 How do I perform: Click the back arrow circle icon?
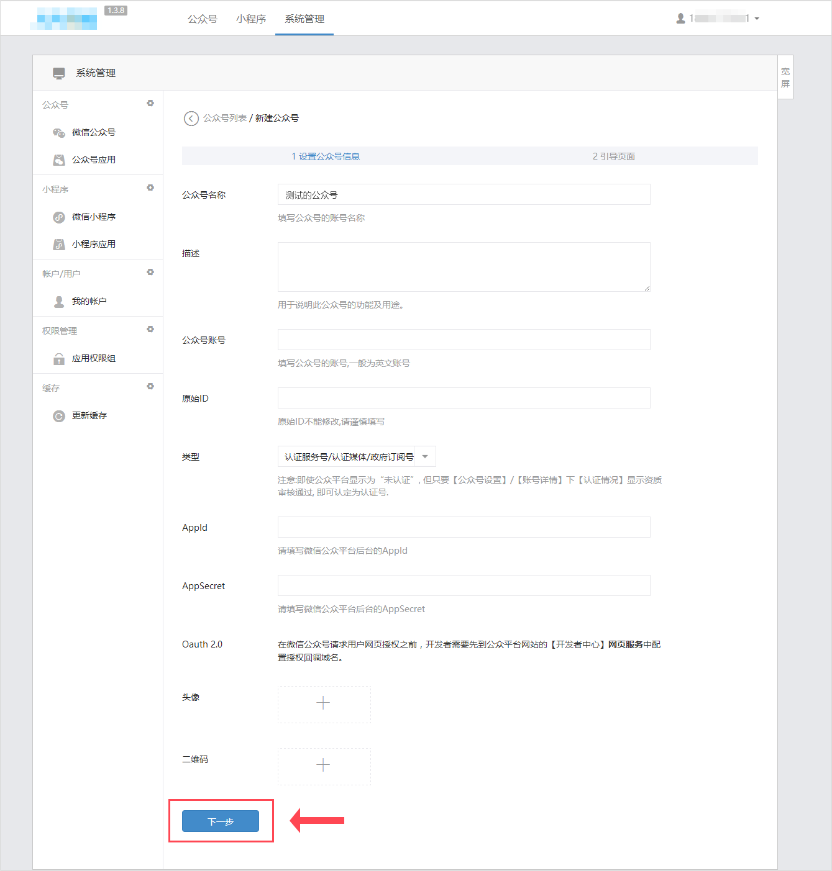click(191, 118)
